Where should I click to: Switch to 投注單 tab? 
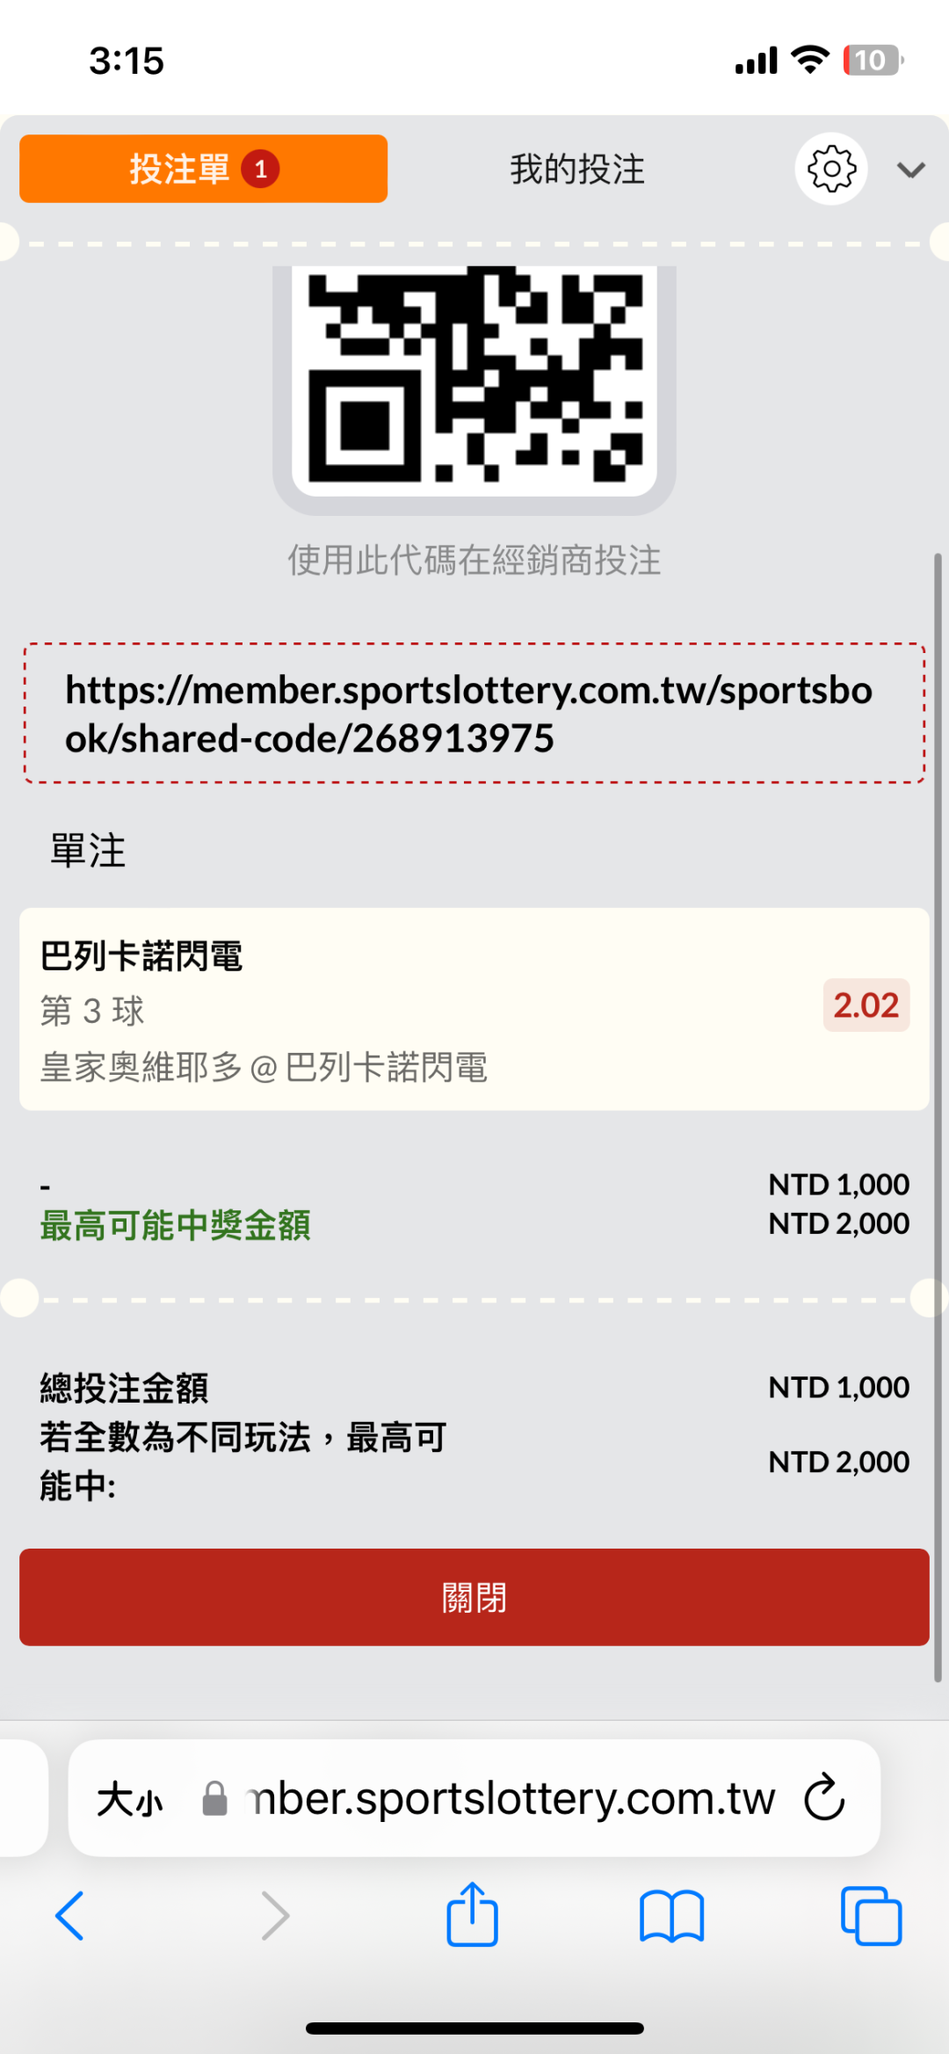pos(203,169)
